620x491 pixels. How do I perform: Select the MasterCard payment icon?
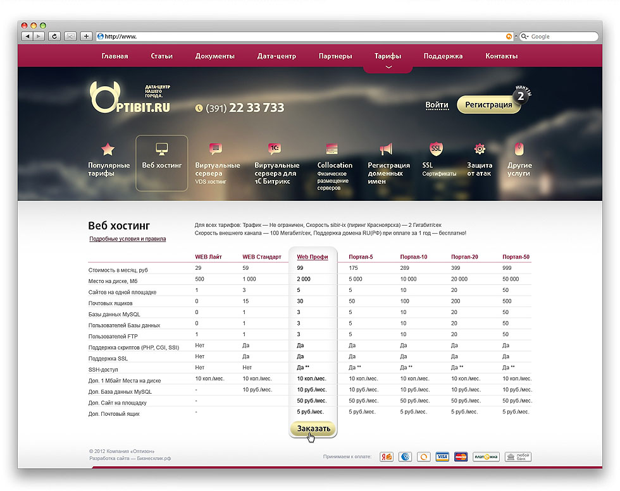(461, 457)
